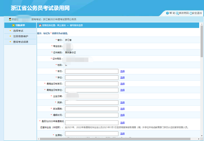Click the user avatar icon next to 欢迎

[10, 19]
